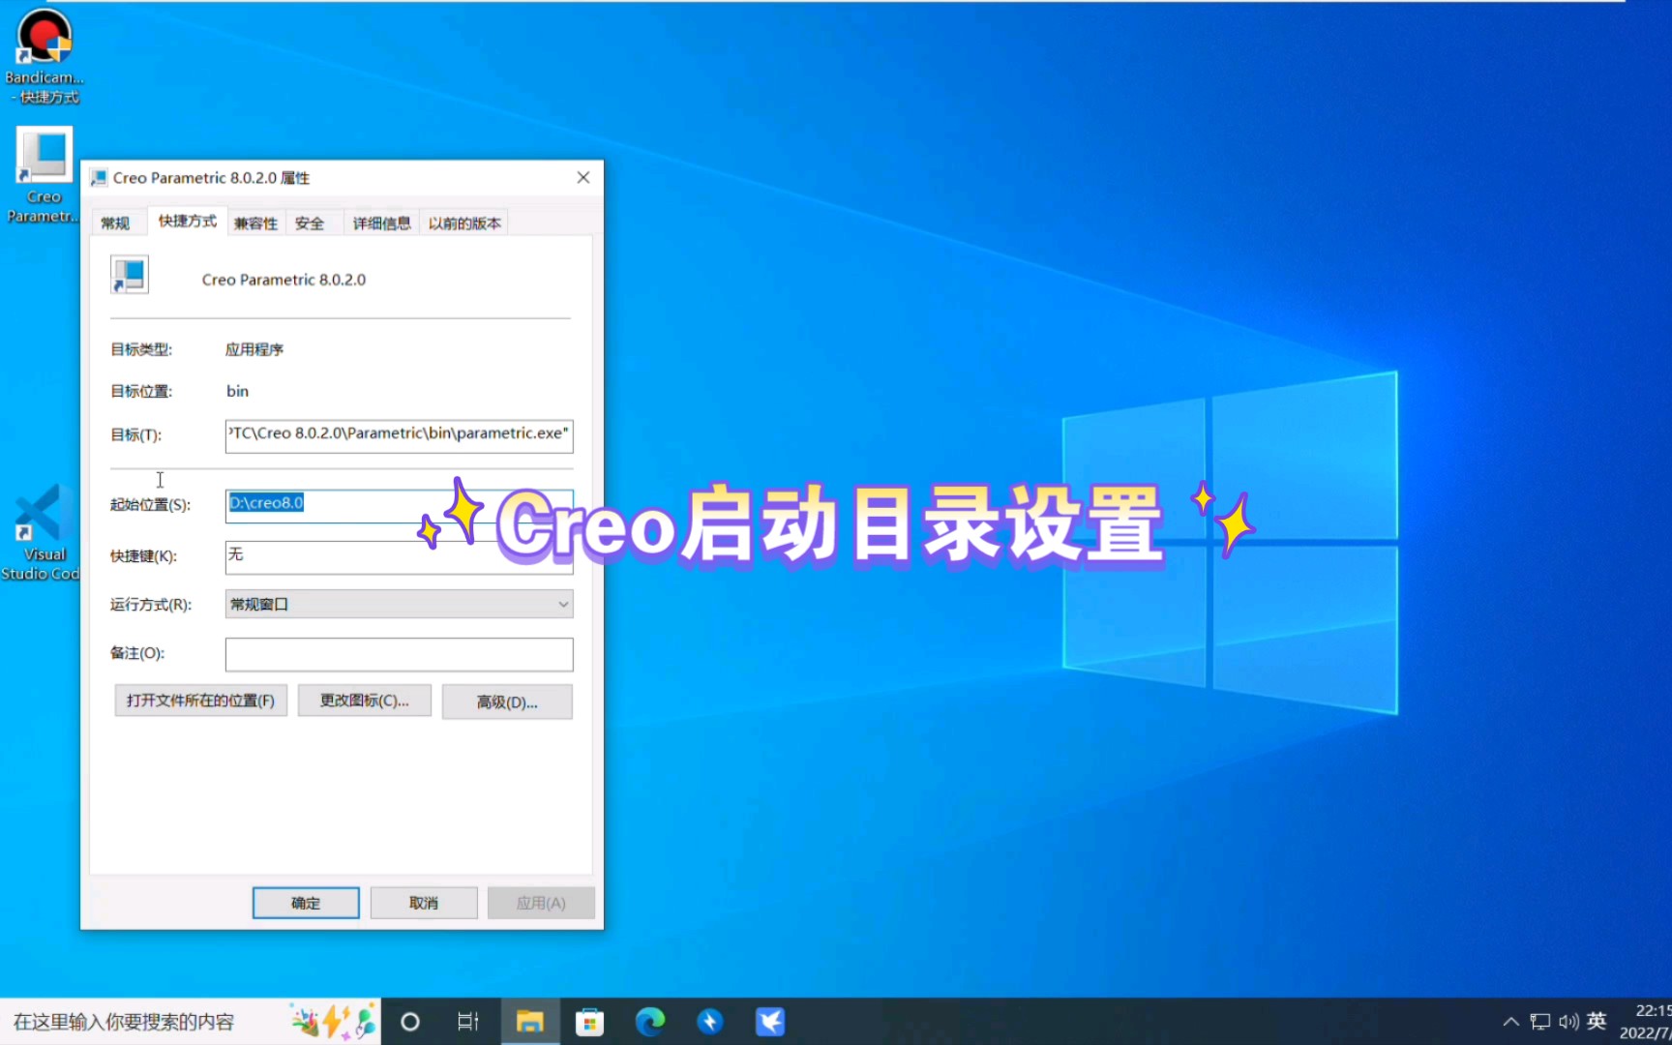This screenshot has width=1672, height=1045.
Task: Switch to the 安全 tab
Action: pos(310,224)
